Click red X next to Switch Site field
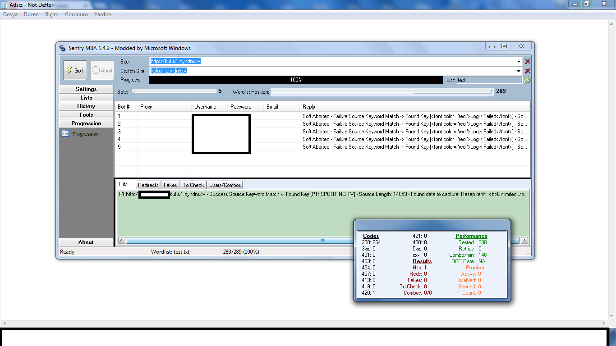This screenshot has height=346, width=616. [x=528, y=71]
